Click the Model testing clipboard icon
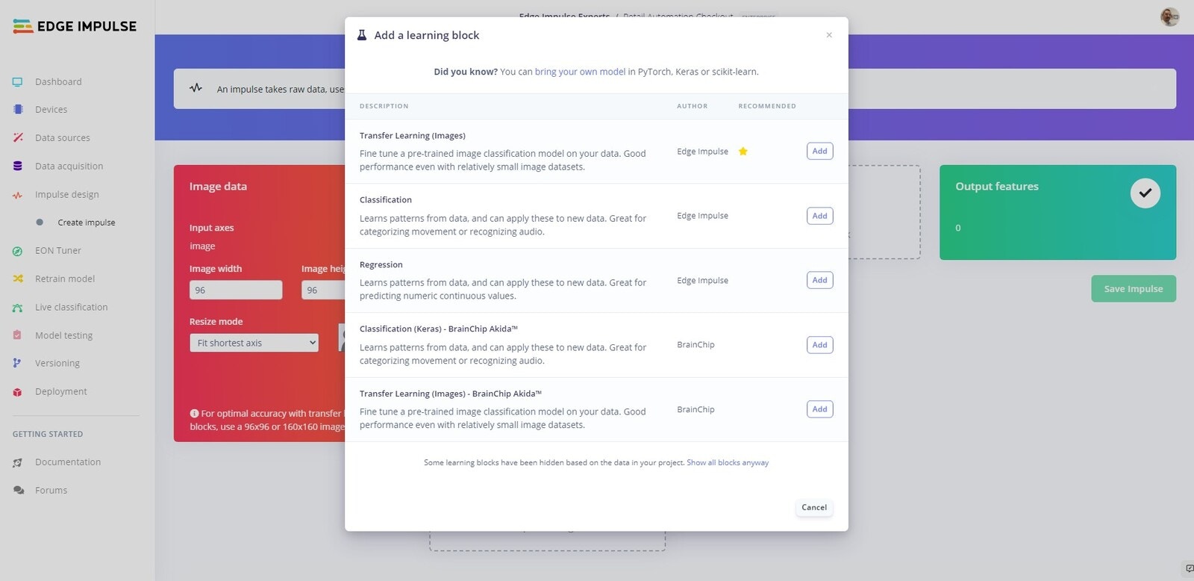Viewport: 1194px width, 581px height. (18, 335)
